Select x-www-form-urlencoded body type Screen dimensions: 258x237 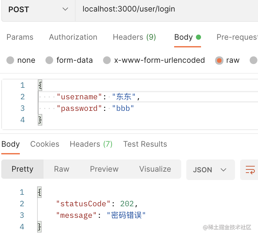click(x=107, y=60)
